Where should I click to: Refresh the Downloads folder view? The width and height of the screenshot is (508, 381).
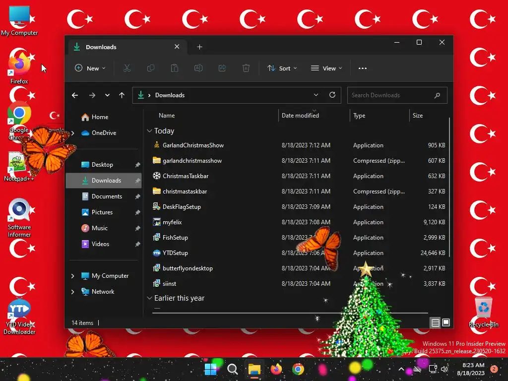tap(332, 95)
